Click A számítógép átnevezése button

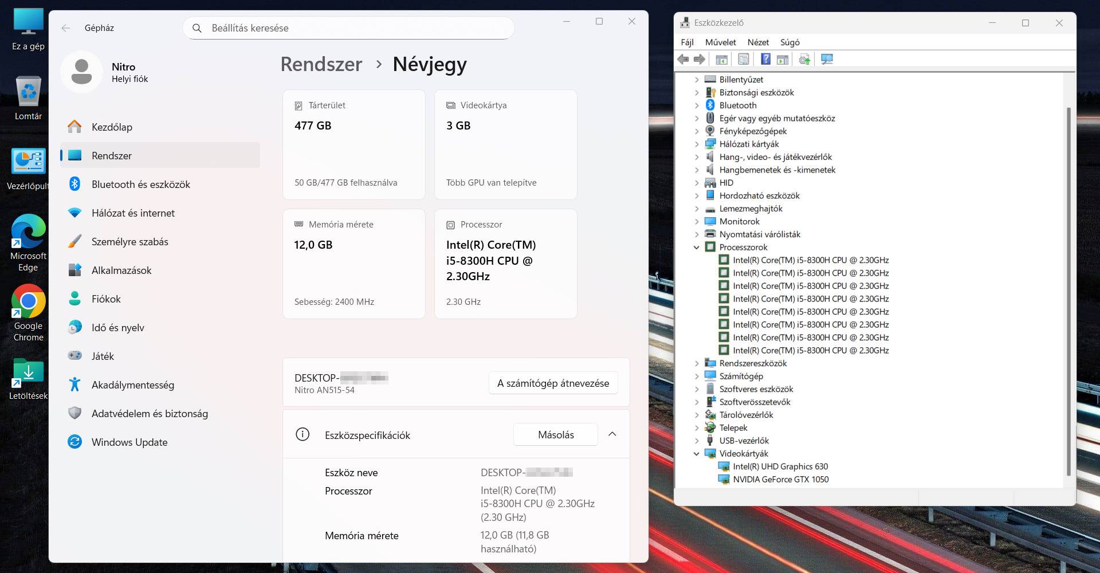pyautogui.click(x=553, y=383)
